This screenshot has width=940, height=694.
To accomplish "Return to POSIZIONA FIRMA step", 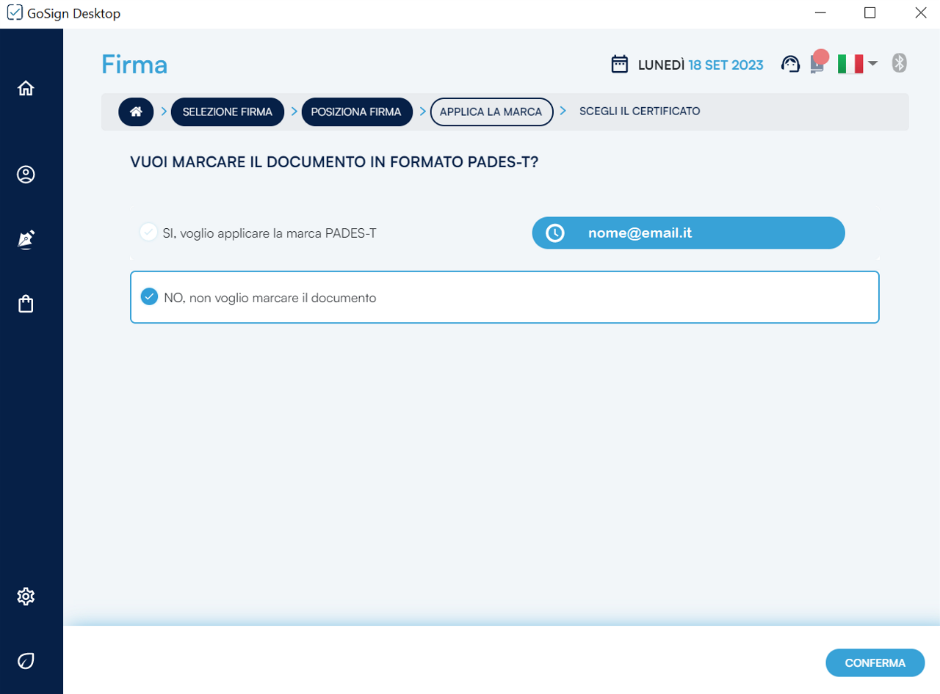I will pos(356,112).
